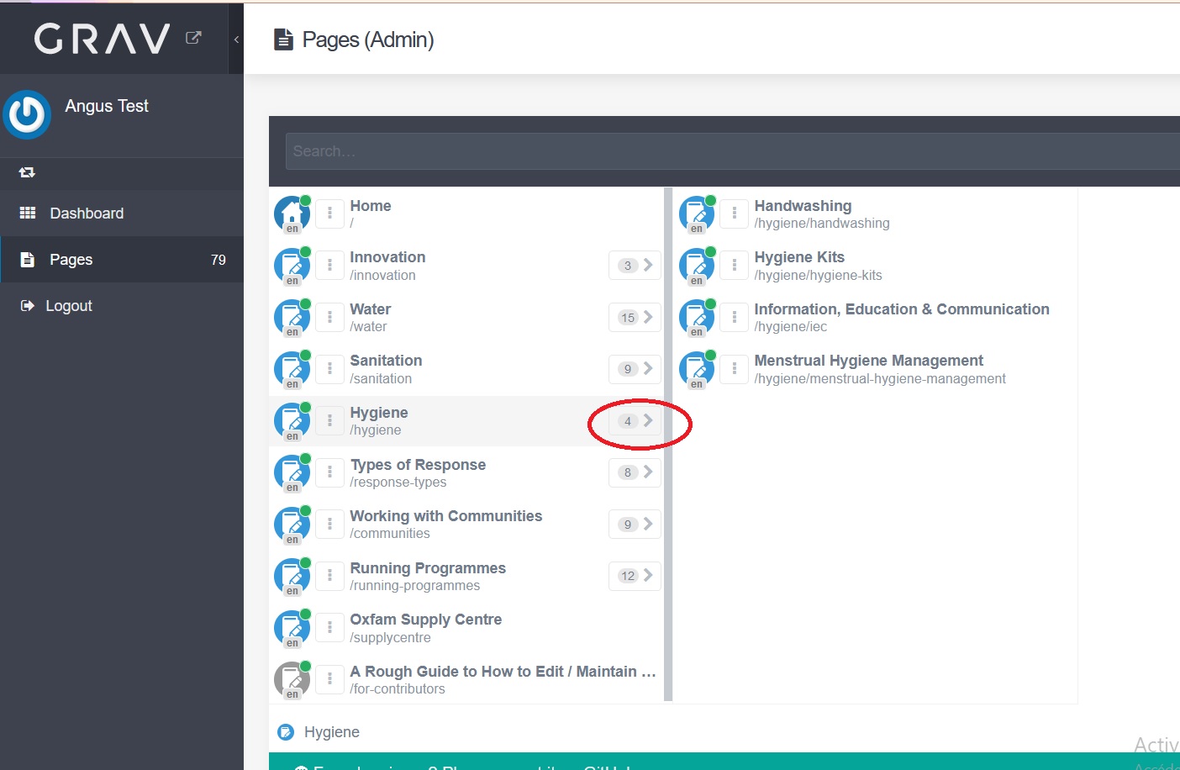Click the Home page house icon
Viewport: 1180px width, 770px height.
(292, 214)
